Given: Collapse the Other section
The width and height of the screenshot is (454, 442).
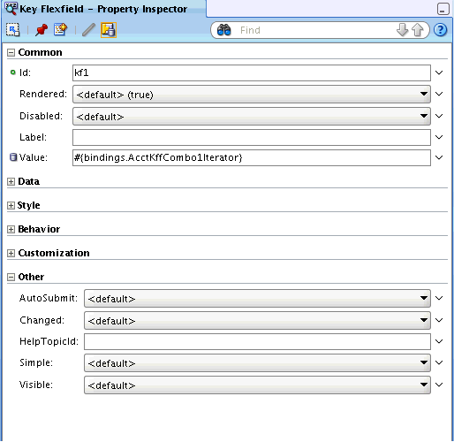Looking at the screenshot, I should click(11, 278).
